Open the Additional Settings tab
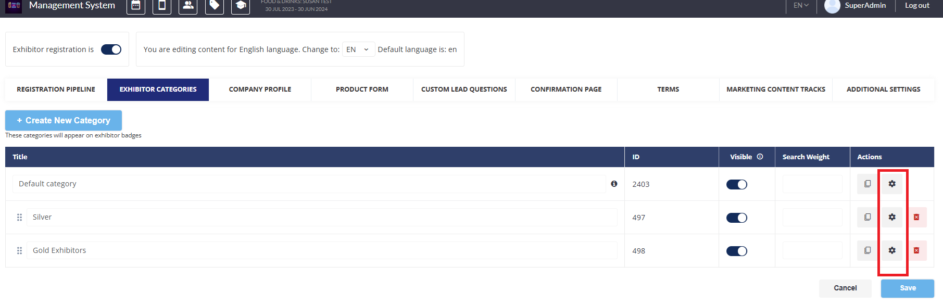The width and height of the screenshot is (943, 305). click(x=883, y=90)
